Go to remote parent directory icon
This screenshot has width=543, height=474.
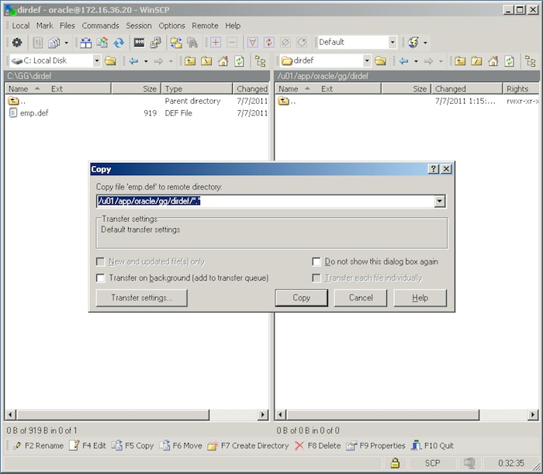460,61
